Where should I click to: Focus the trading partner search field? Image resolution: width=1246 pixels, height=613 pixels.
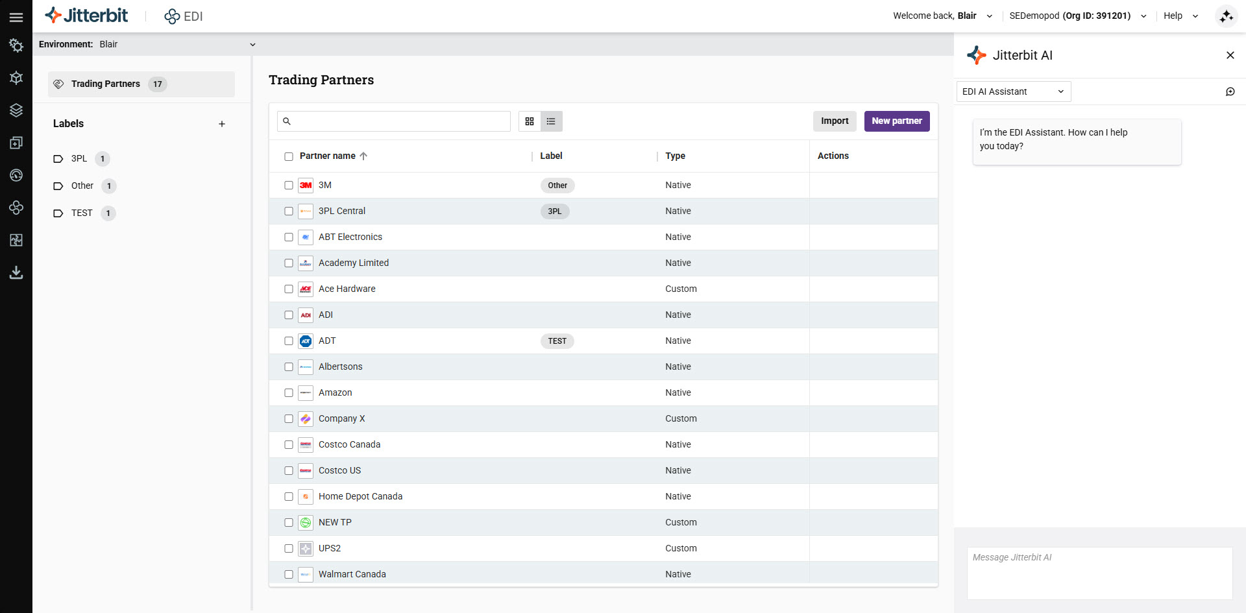[x=394, y=121]
